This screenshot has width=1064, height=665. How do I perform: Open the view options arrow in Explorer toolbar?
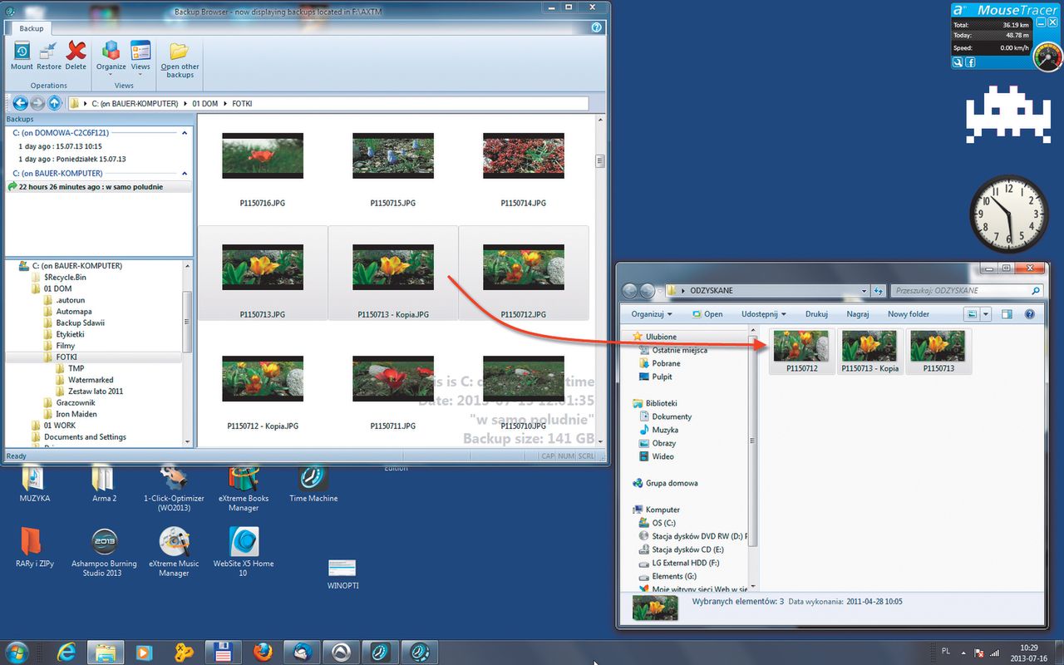click(x=986, y=314)
